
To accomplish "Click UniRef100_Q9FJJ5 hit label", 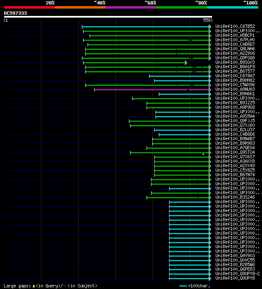I will click(x=235, y=121).
